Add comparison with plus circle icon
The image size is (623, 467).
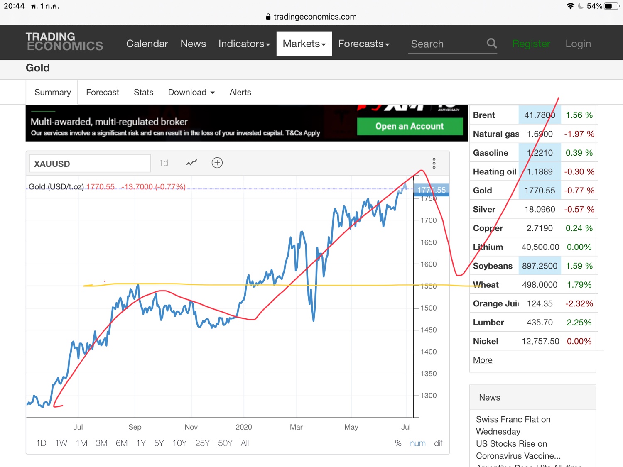pyautogui.click(x=217, y=163)
